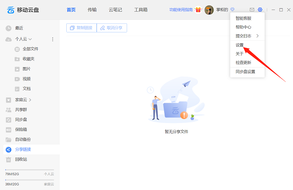Collapse the 个人云 personal cloud section
This screenshot has width=293, height=190.
coord(30,39)
